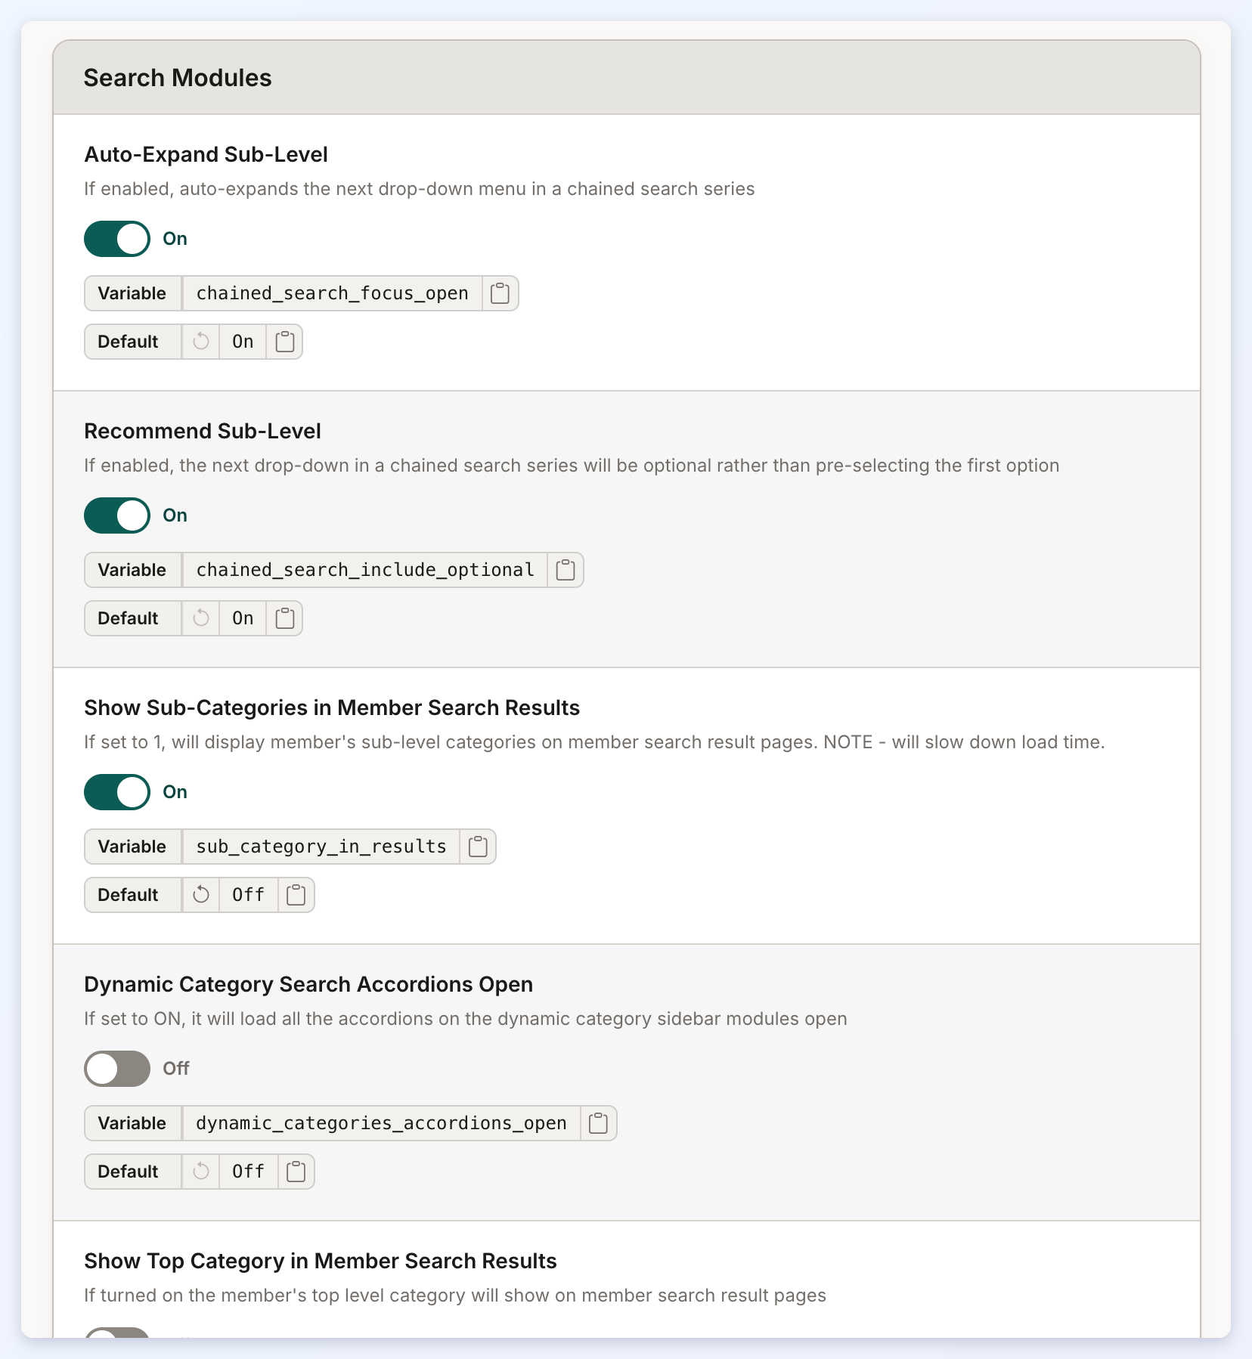This screenshot has height=1359, width=1252.
Task: Copy the sub_category_in_results variable name
Action: (x=478, y=847)
